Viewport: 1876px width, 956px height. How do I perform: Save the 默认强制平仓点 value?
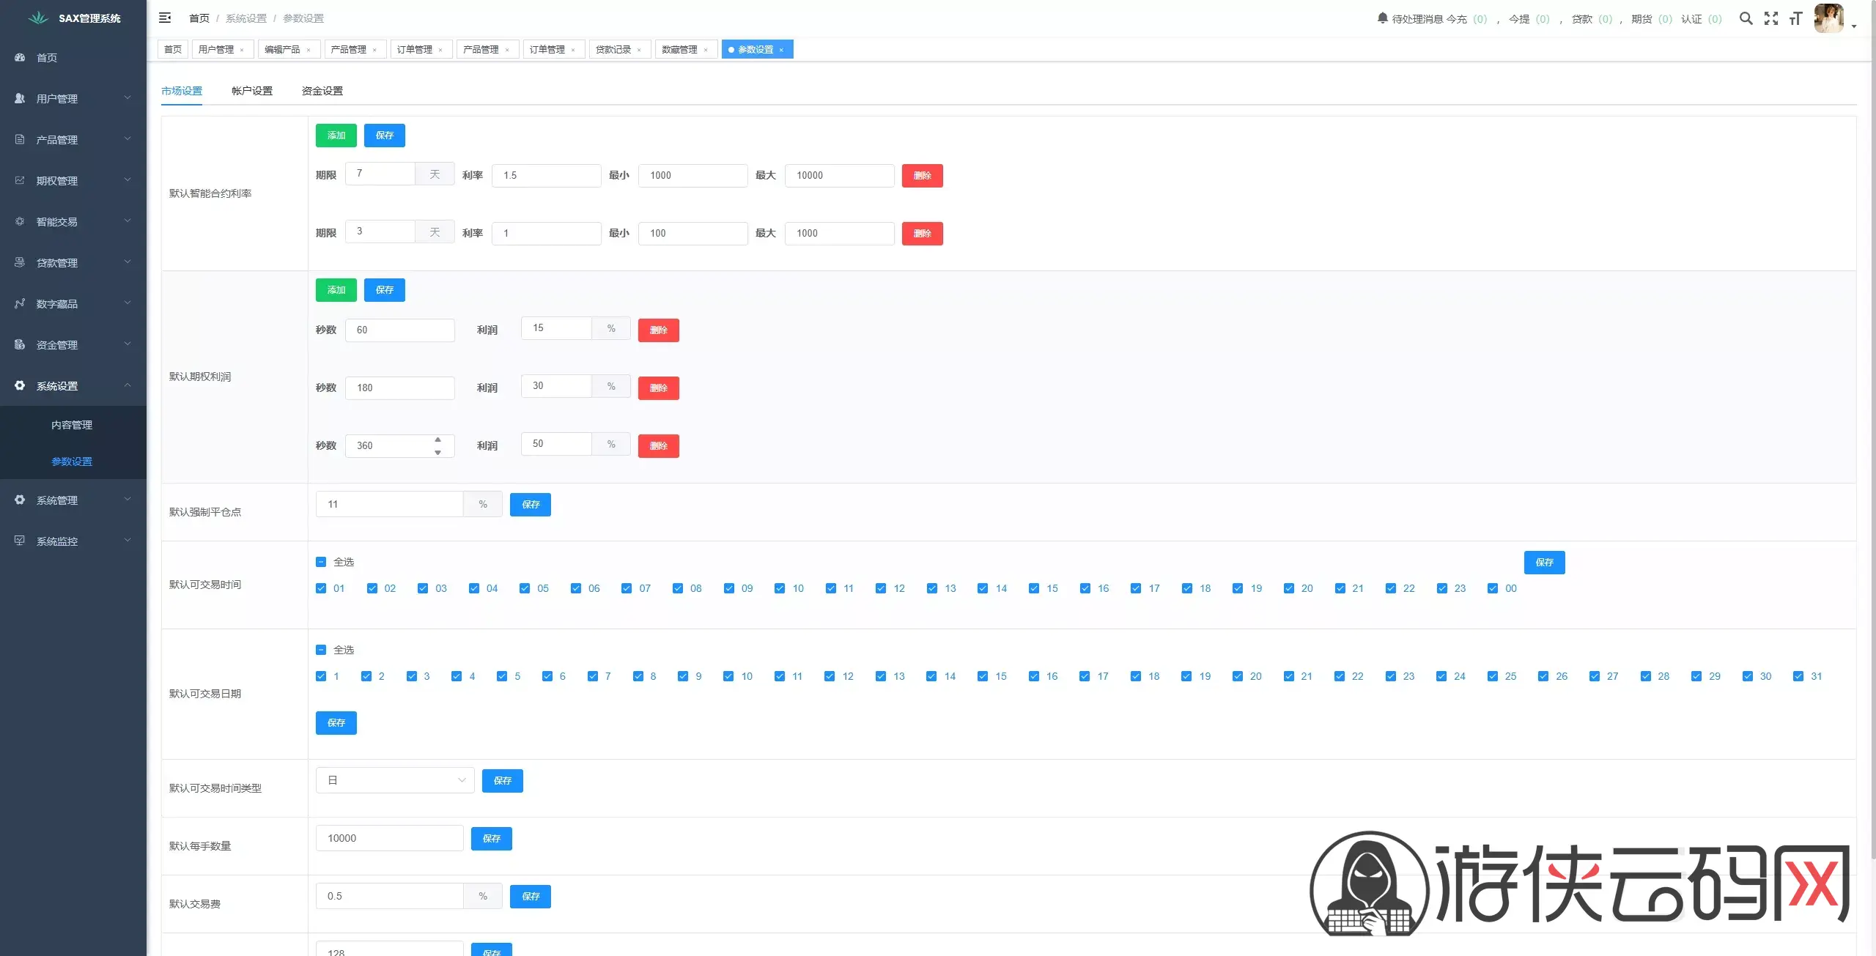pyautogui.click(x=531, y=504)
